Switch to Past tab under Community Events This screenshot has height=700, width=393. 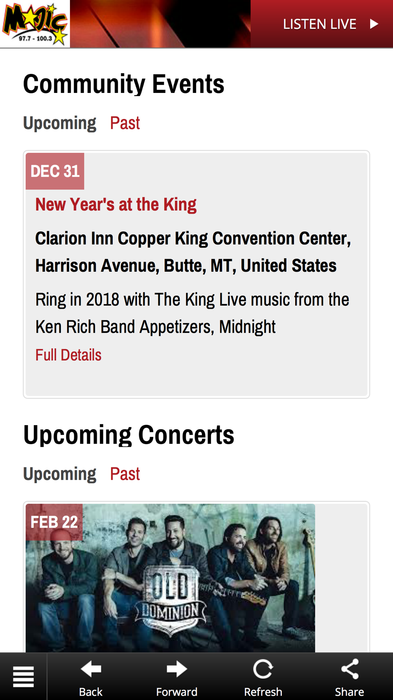(x=125, y=123)
